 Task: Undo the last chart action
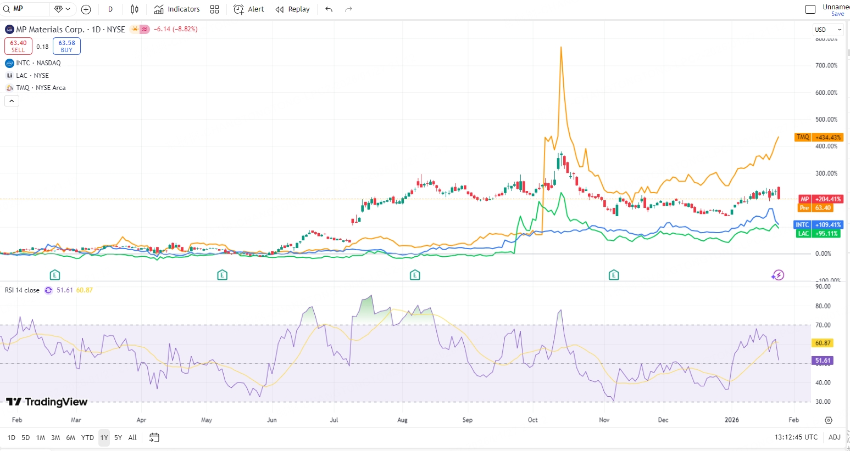click(x=329, y=9)
